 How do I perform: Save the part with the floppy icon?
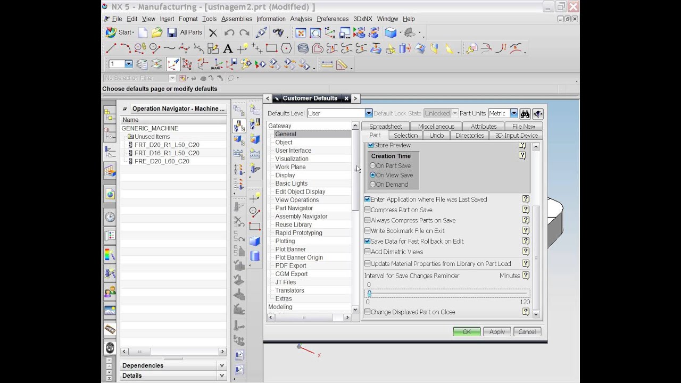[x=172, y=32]
